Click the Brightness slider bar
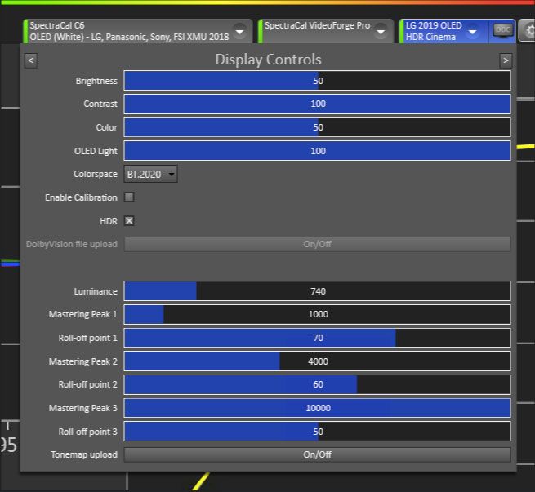This screenshot has width=535, height=492. tap(317, 81)
